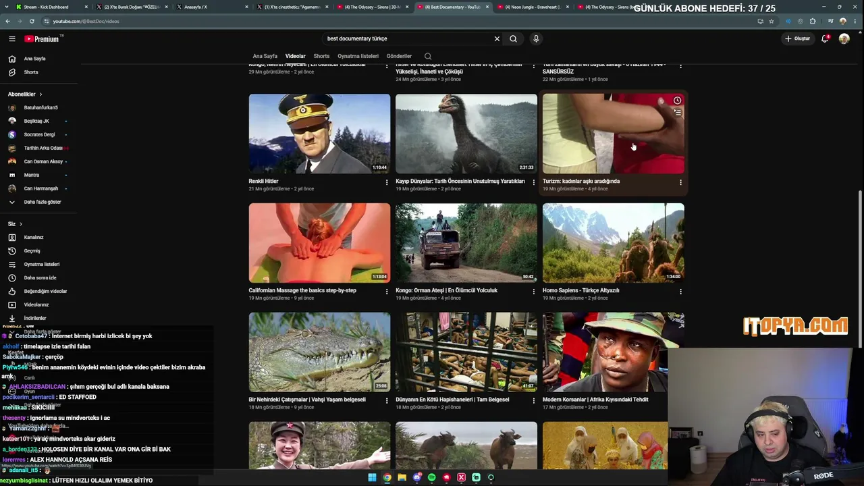Go back with the browser back arrow
The width and height of the screenshot is (864, 486).
point(7,21)
